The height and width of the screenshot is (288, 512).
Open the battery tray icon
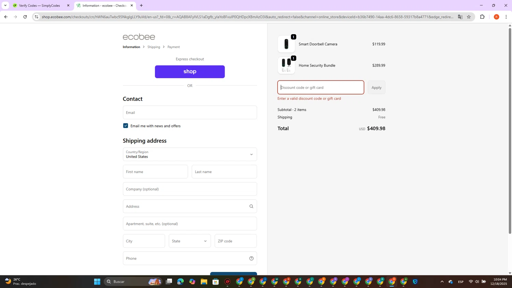(484, 282)
